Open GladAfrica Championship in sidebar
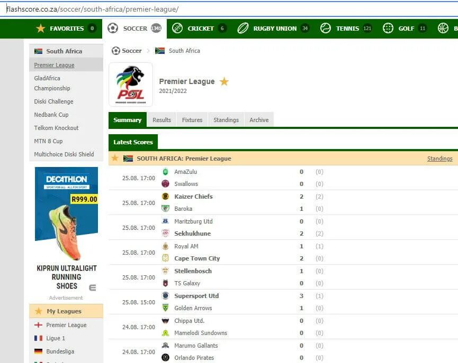 52,83
